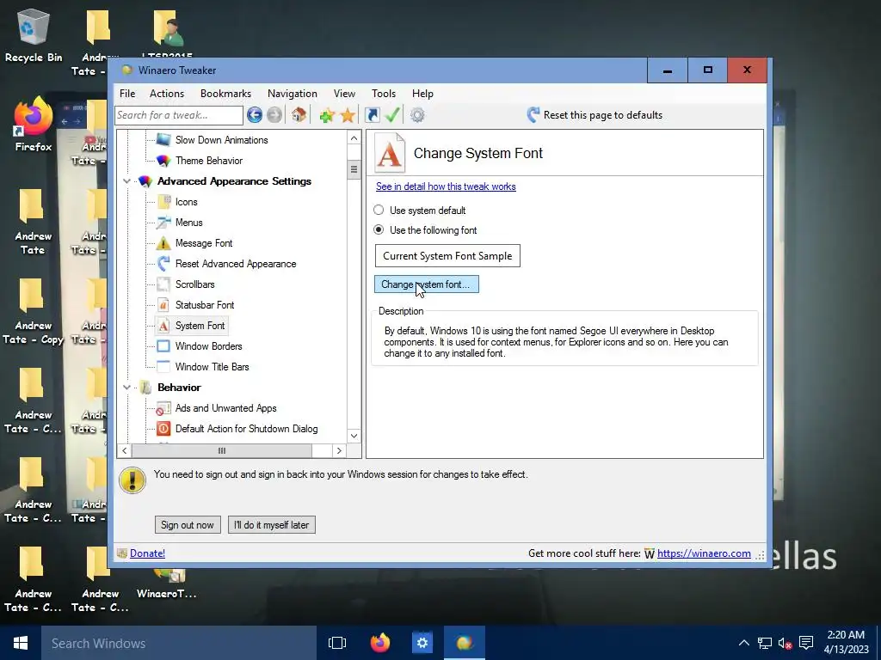
Task: Click the Icons item's icon in tree
Action: (x=163, y=201)
